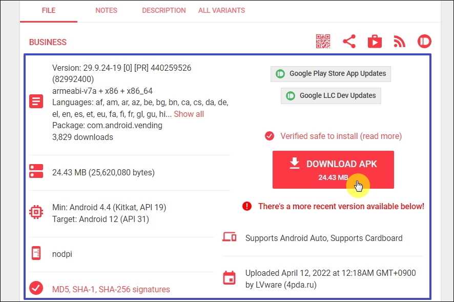
Task: Click the signatures checkmark icon
Action: (x=36, y=288)
